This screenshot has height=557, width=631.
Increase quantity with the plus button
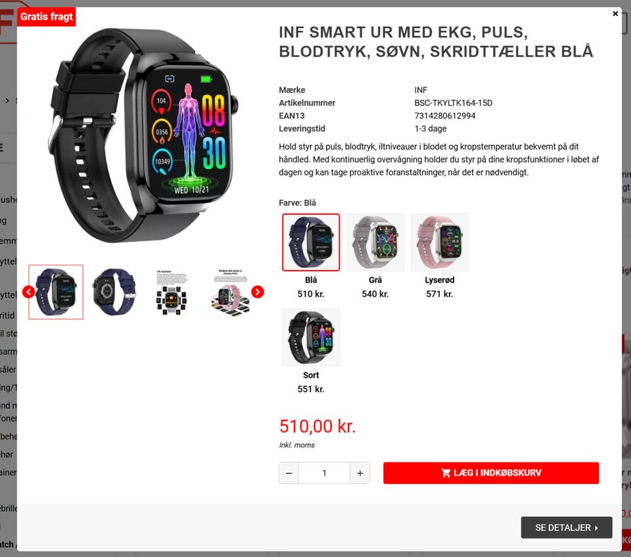click(x=360, y=473)
